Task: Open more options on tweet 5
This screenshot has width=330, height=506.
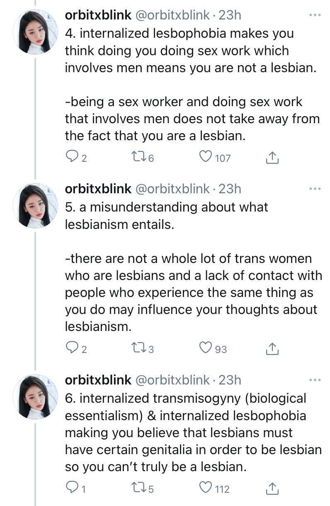Action: click(x=315, y=189)
